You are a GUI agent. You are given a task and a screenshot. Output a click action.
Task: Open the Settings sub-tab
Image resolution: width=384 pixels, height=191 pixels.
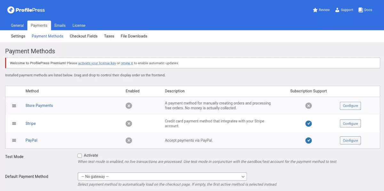[18, 36]
